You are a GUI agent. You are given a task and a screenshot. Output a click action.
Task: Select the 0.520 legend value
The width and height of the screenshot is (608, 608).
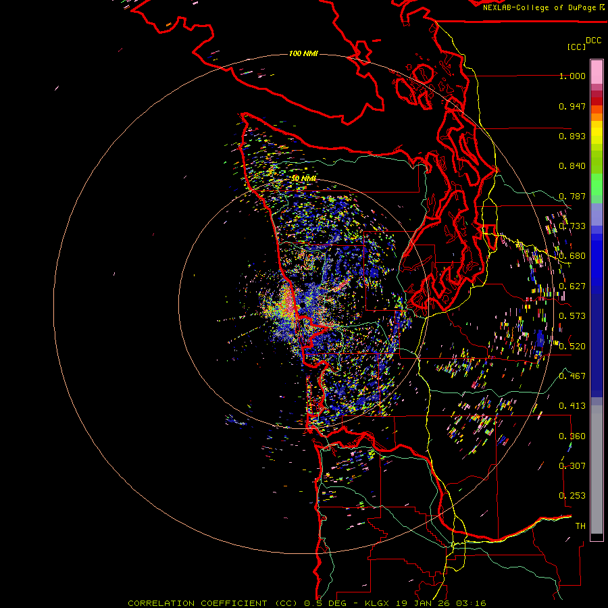(572, 347)
